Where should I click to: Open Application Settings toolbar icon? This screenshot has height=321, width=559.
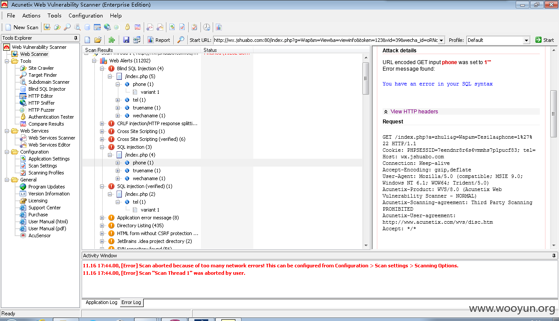pyautogui.click(x=172, y=27)
